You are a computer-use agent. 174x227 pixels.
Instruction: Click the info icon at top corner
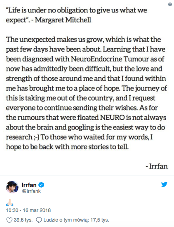point(170,5)
